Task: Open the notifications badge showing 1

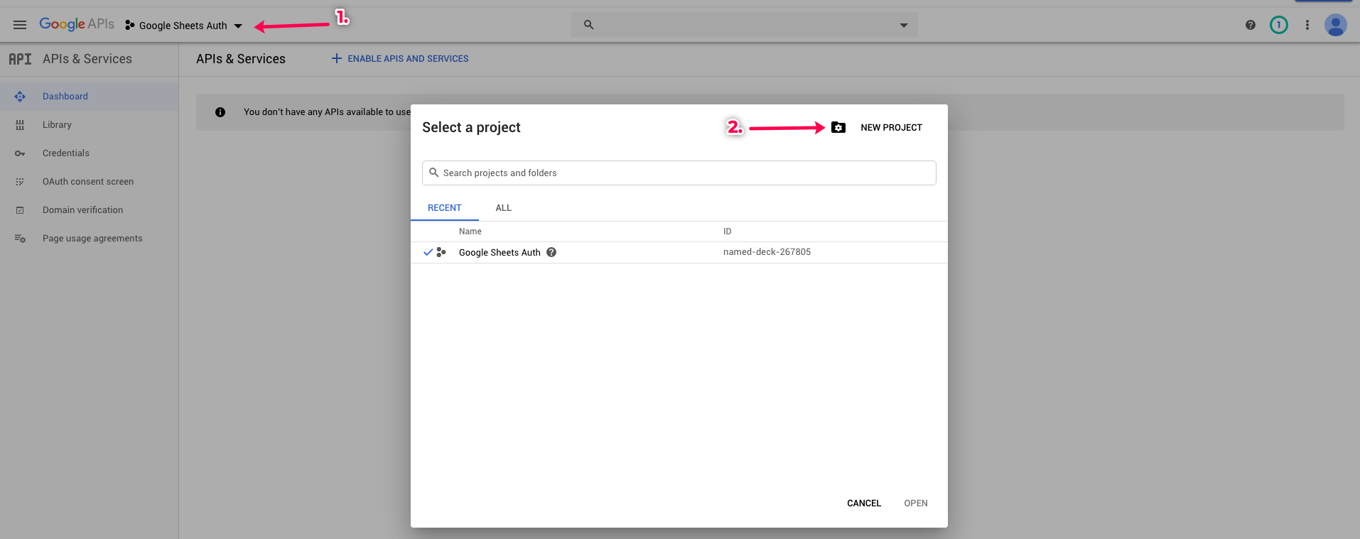Action: (x=1279, y=25)
